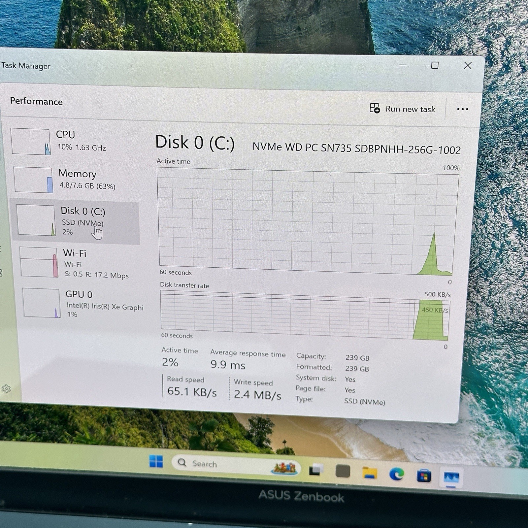Close the Task Manager window
Screen dimensions: 528x528
coord(468,65)
